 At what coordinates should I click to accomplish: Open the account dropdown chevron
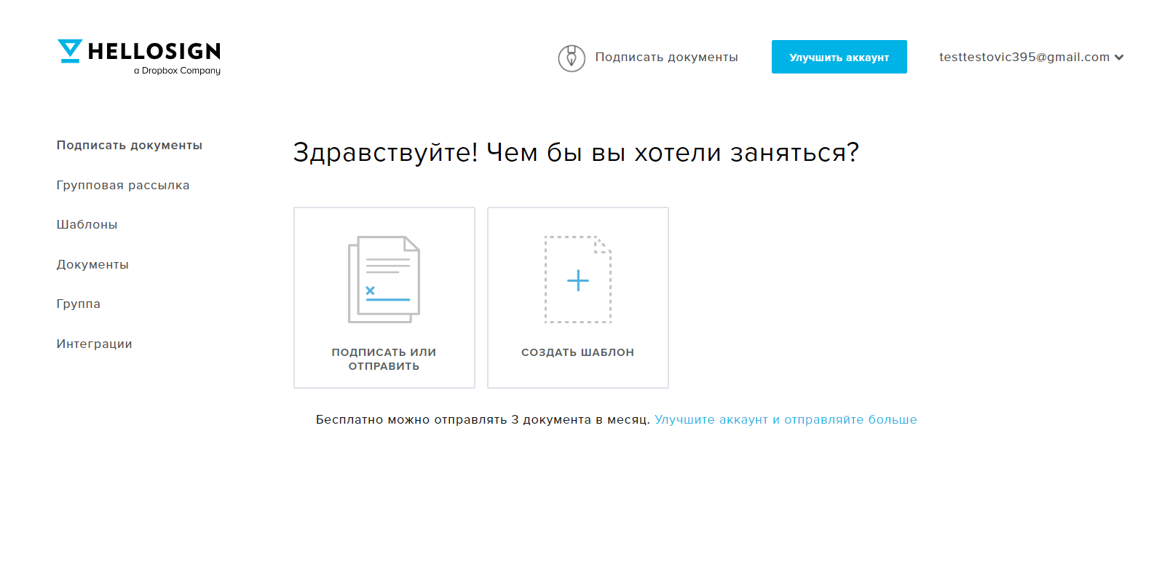pos(1119,58)
